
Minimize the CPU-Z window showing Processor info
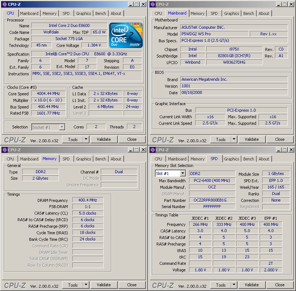coord(131,4)
